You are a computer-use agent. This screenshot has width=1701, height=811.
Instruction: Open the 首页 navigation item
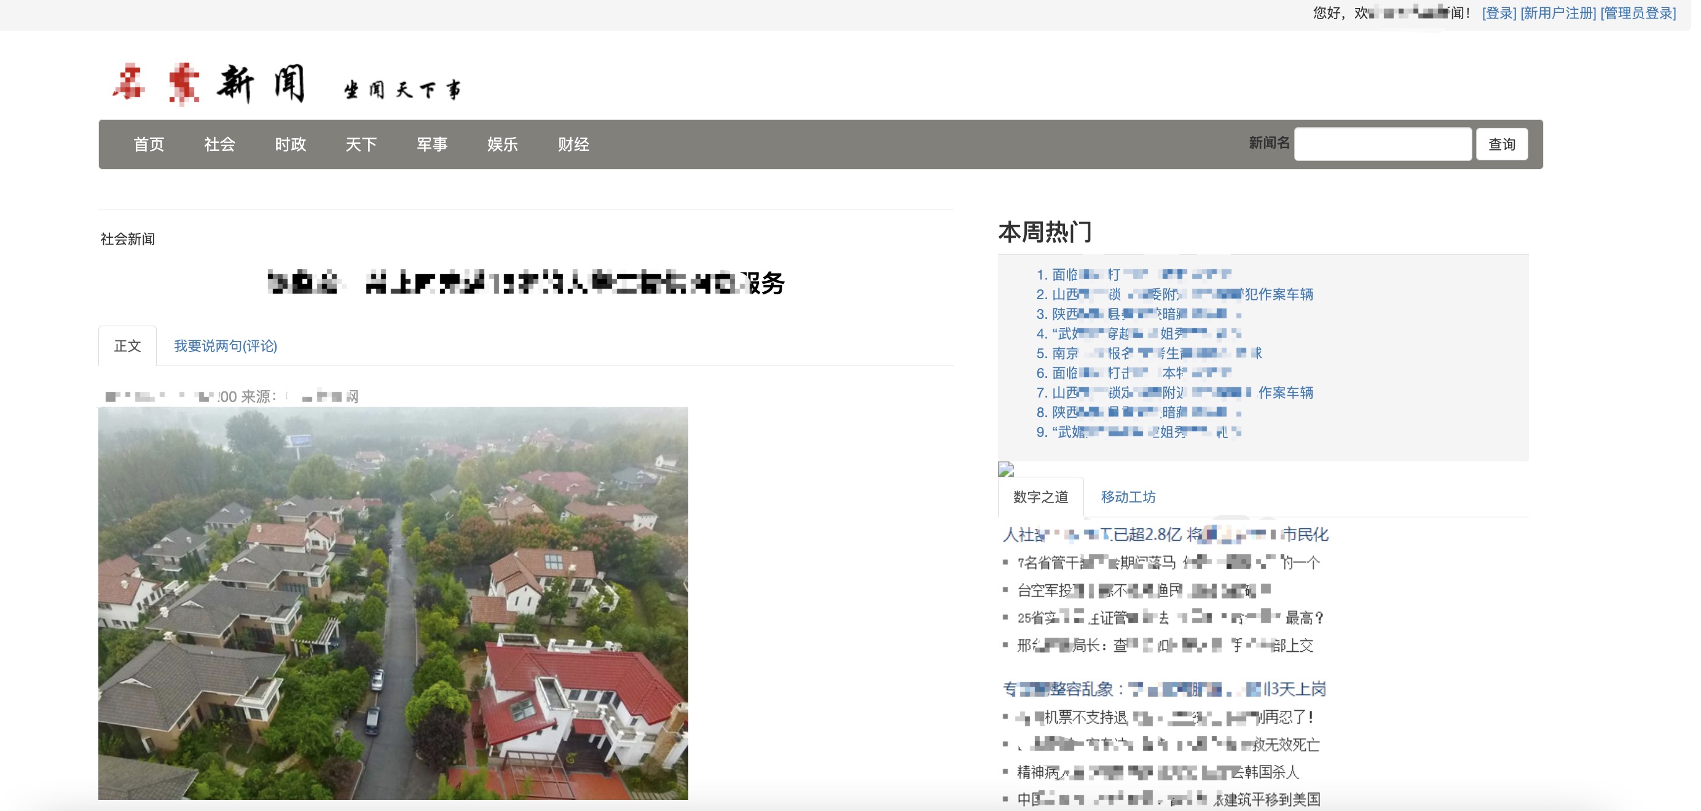(149, 144)
